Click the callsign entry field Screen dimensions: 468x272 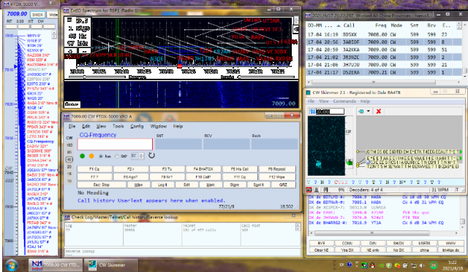[x=115, y=144]
